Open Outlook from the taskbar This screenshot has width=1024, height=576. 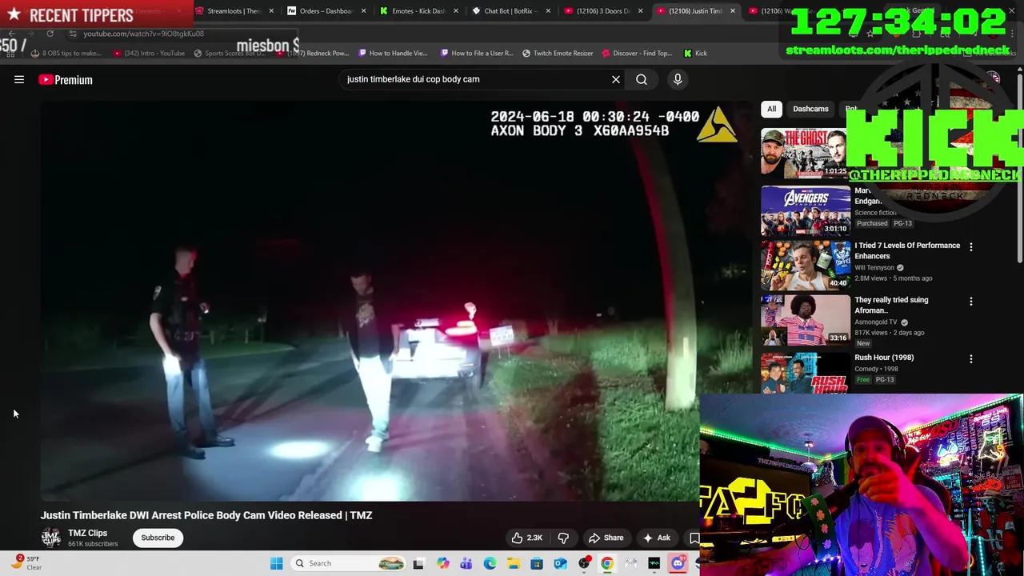[561, 563]
